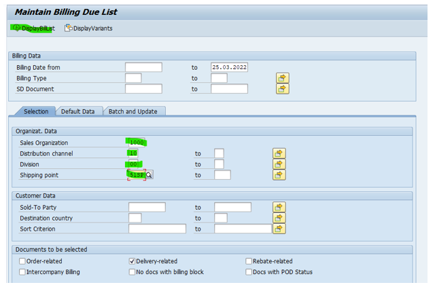Click SD Document to field
Screen dimensions: 435x287
point(230,89)
